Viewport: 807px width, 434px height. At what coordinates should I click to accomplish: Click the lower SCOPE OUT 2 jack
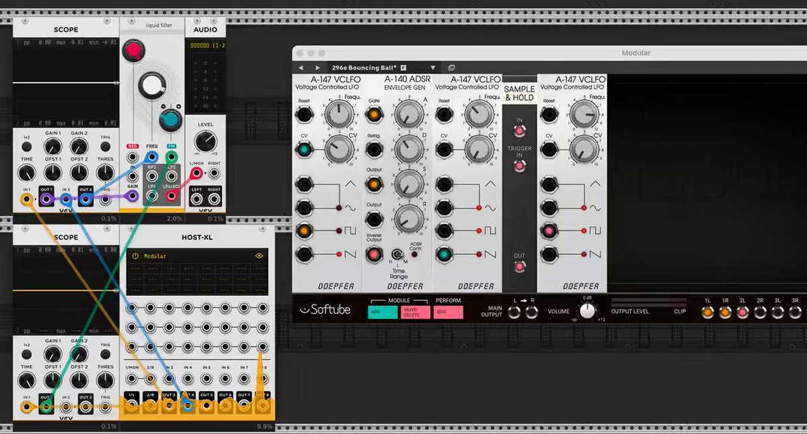click(85, 406)
